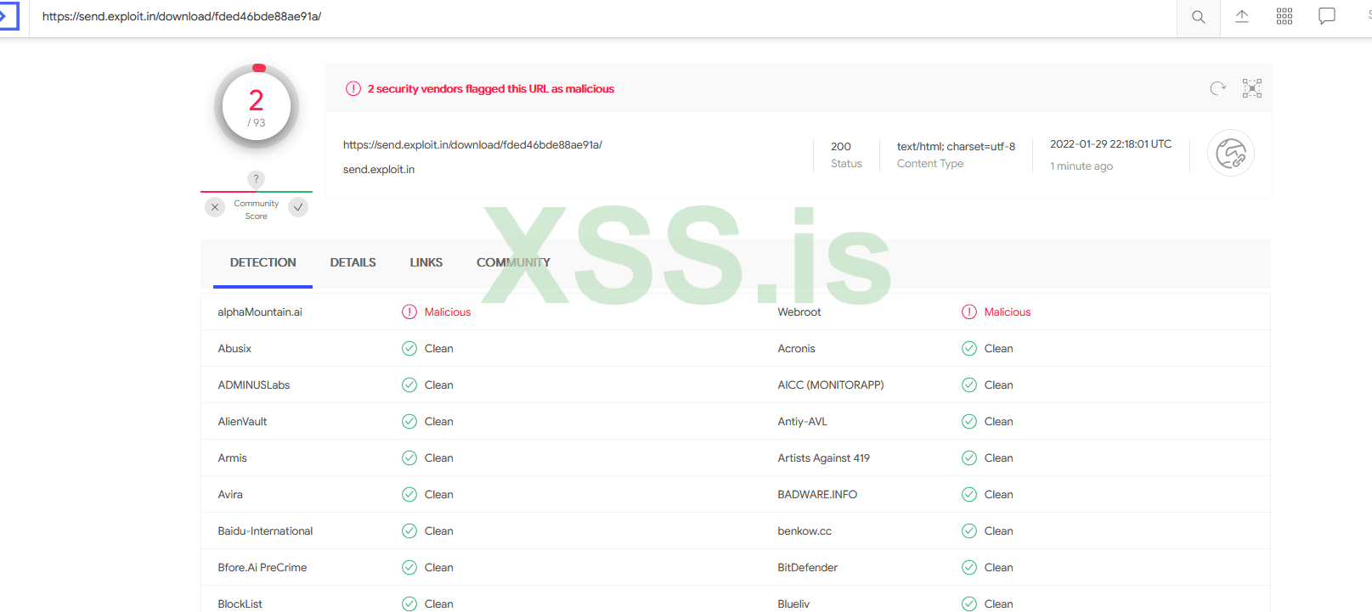Open the LINKS tab
Image resolution: width=1372 pixels, height=612 pixels.
click(x=426, y=263)
